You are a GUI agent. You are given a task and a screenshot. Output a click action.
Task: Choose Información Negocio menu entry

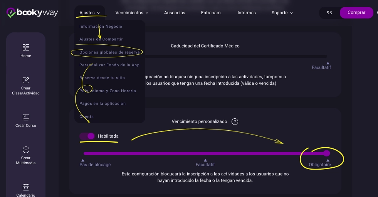[x=101, y=26]
